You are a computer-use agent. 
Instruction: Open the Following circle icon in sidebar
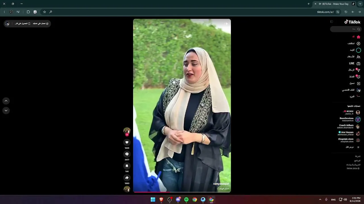358,50
